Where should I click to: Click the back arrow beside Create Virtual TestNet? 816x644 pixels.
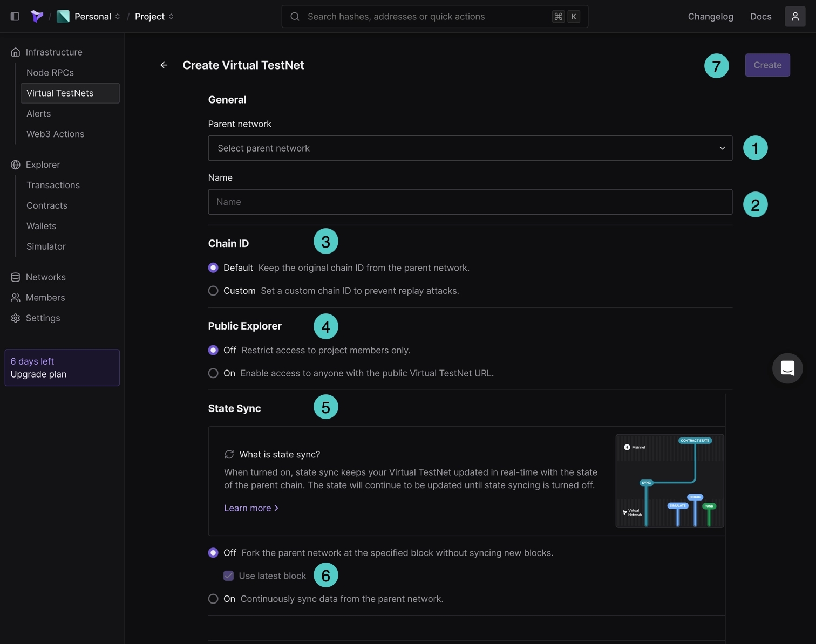pyautogui.click(x=164, y=65)
